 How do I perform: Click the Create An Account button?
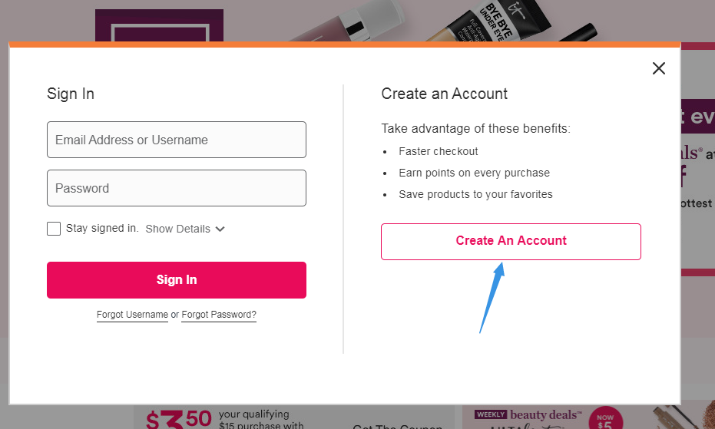[x=511, y=242]
